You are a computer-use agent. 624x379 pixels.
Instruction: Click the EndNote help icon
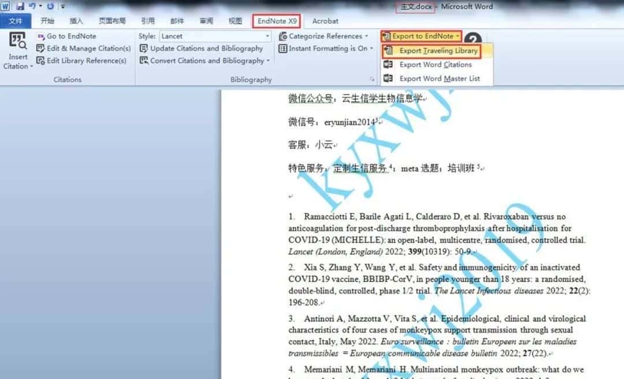tap(473, 36)
